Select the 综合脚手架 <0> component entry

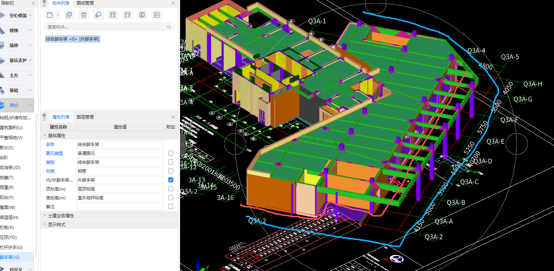(72, 39)
